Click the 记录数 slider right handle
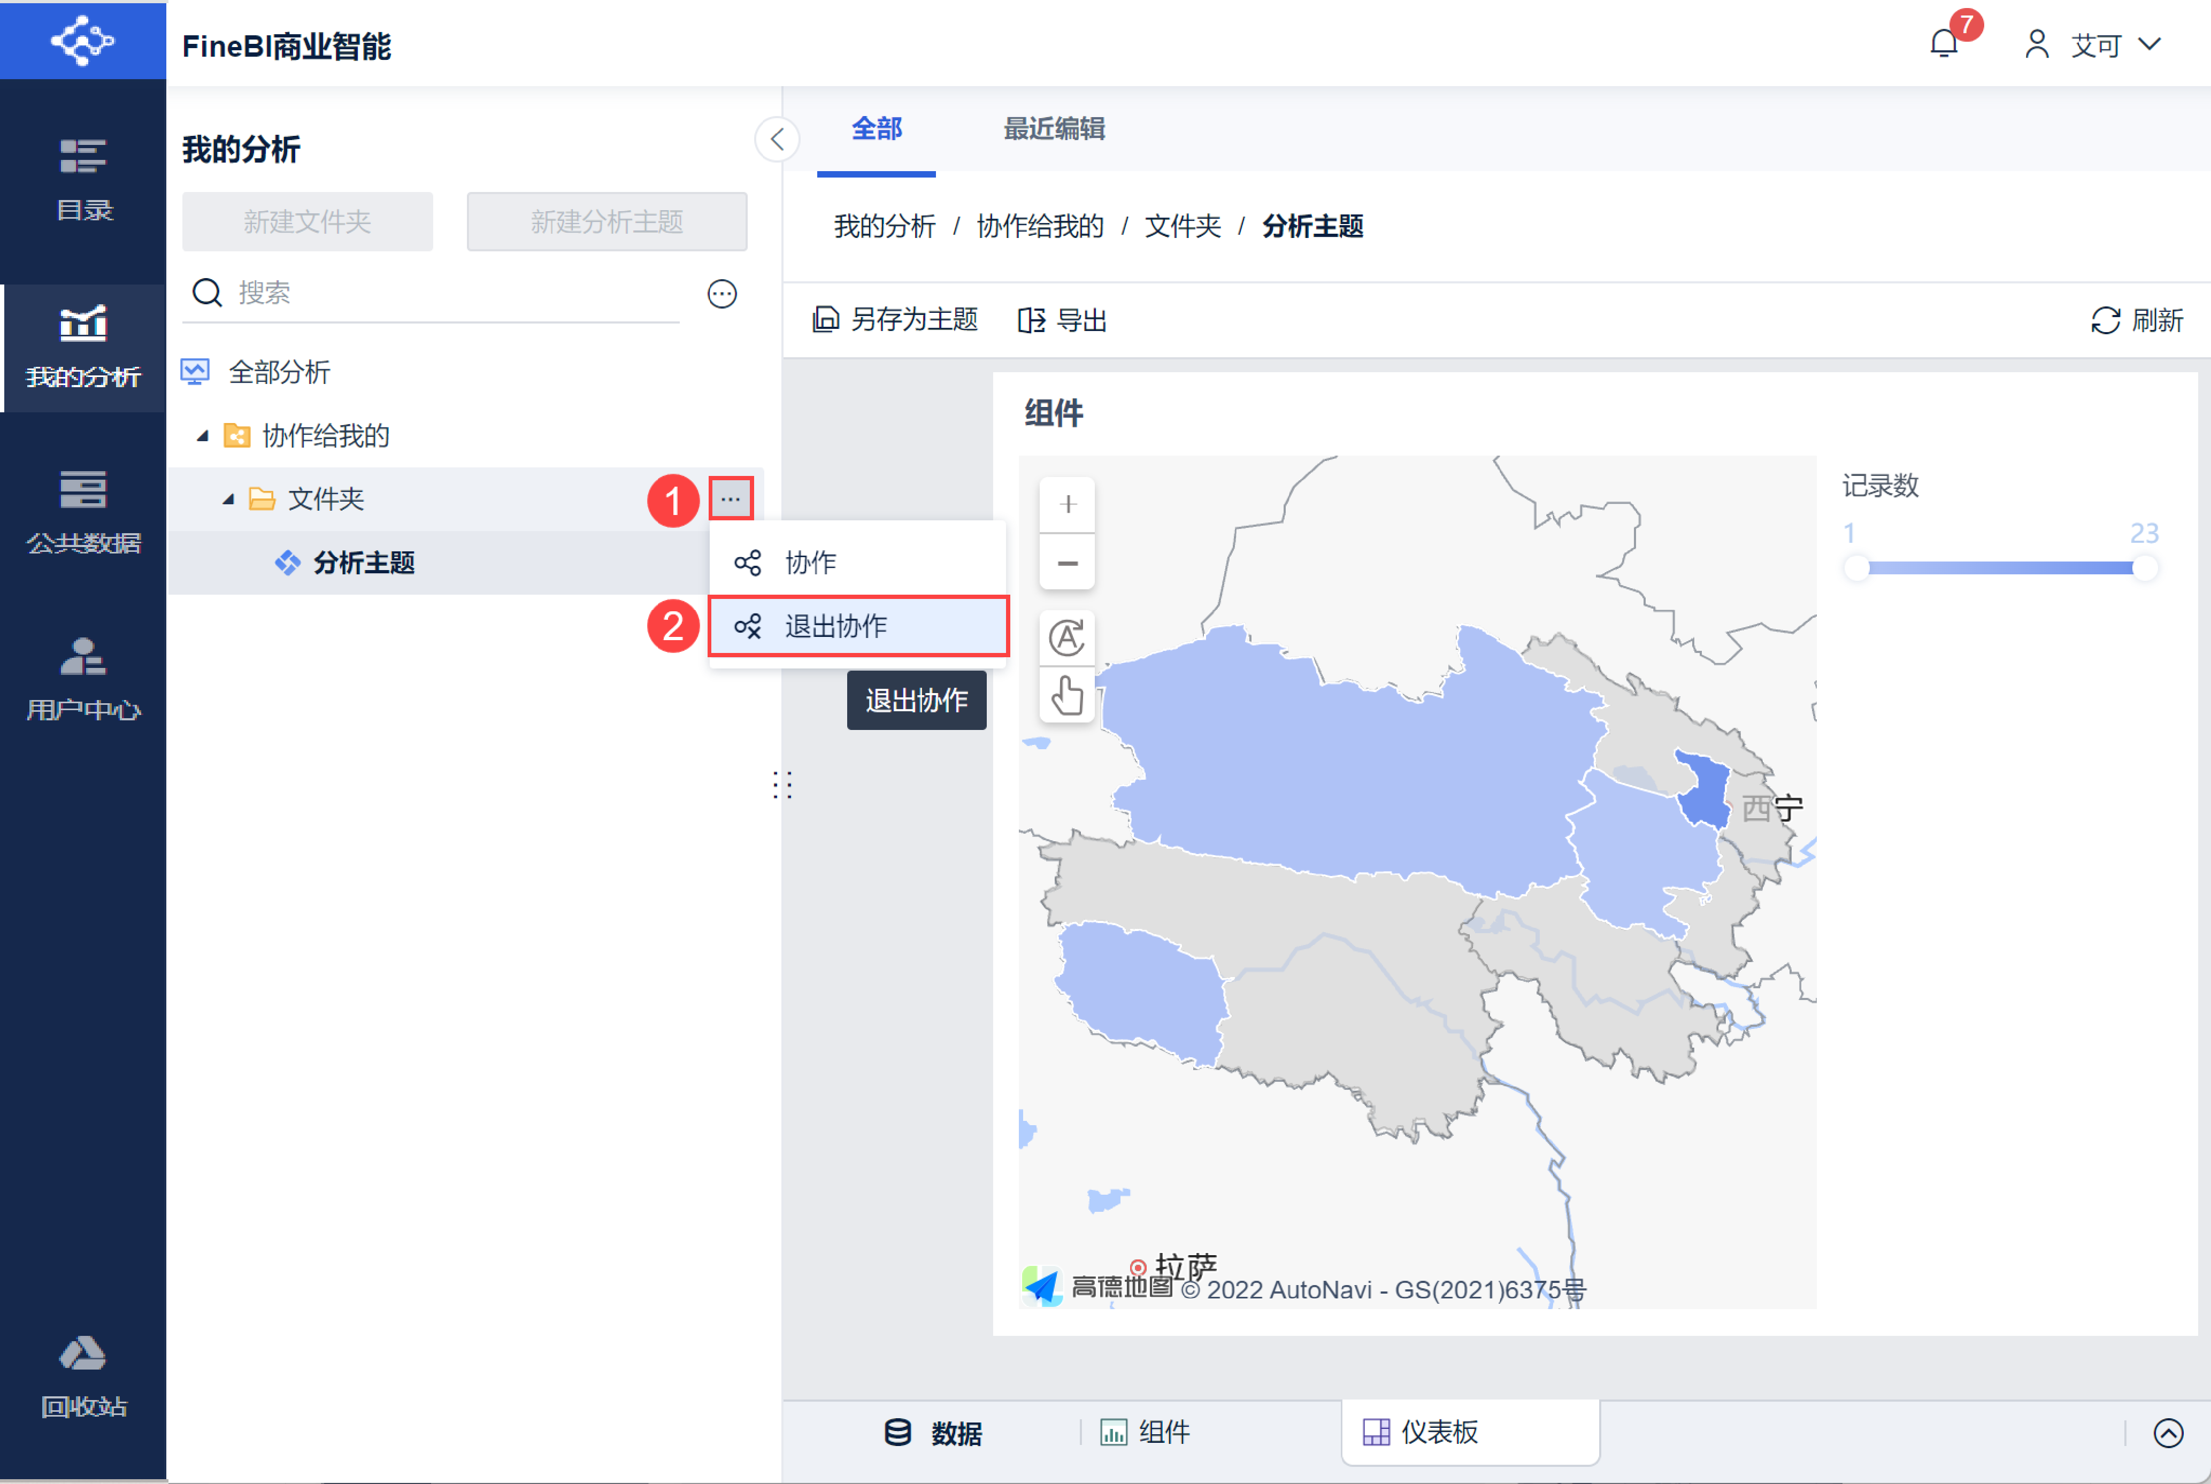The width and height of the screenshot is (2211, 1484). point(2145,568)
